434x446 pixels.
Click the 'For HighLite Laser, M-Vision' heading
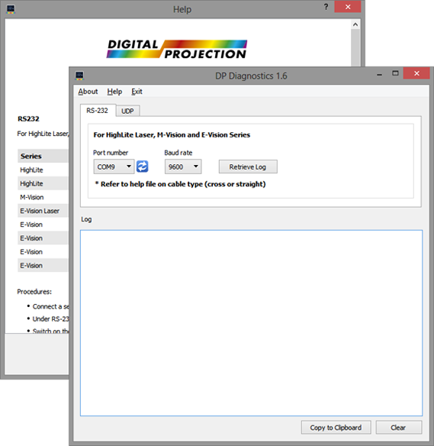coord(172,135)
